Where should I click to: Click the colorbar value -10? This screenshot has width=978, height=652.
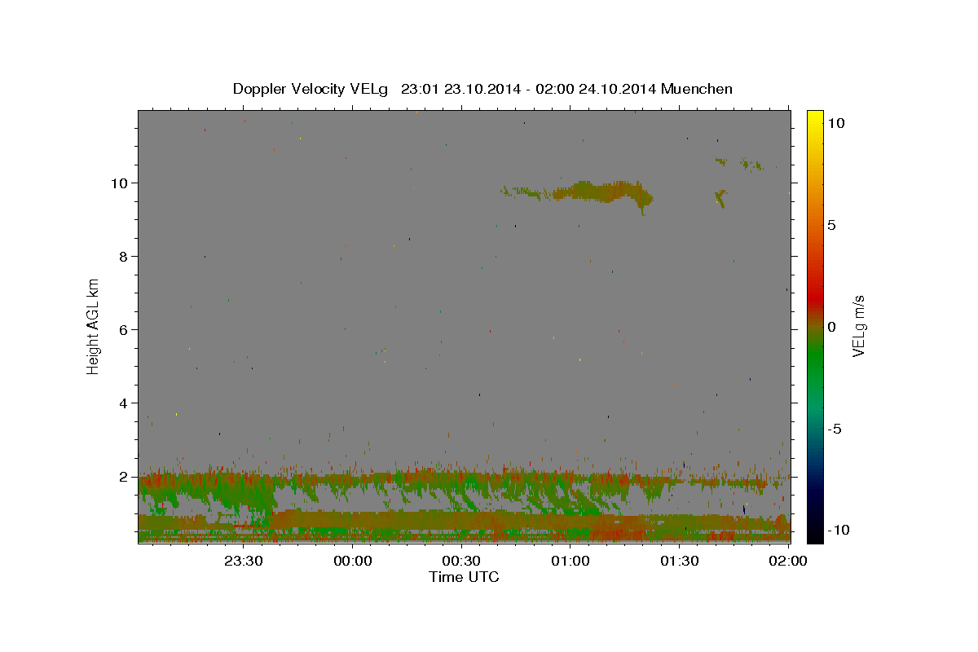[x=837, y=530]
